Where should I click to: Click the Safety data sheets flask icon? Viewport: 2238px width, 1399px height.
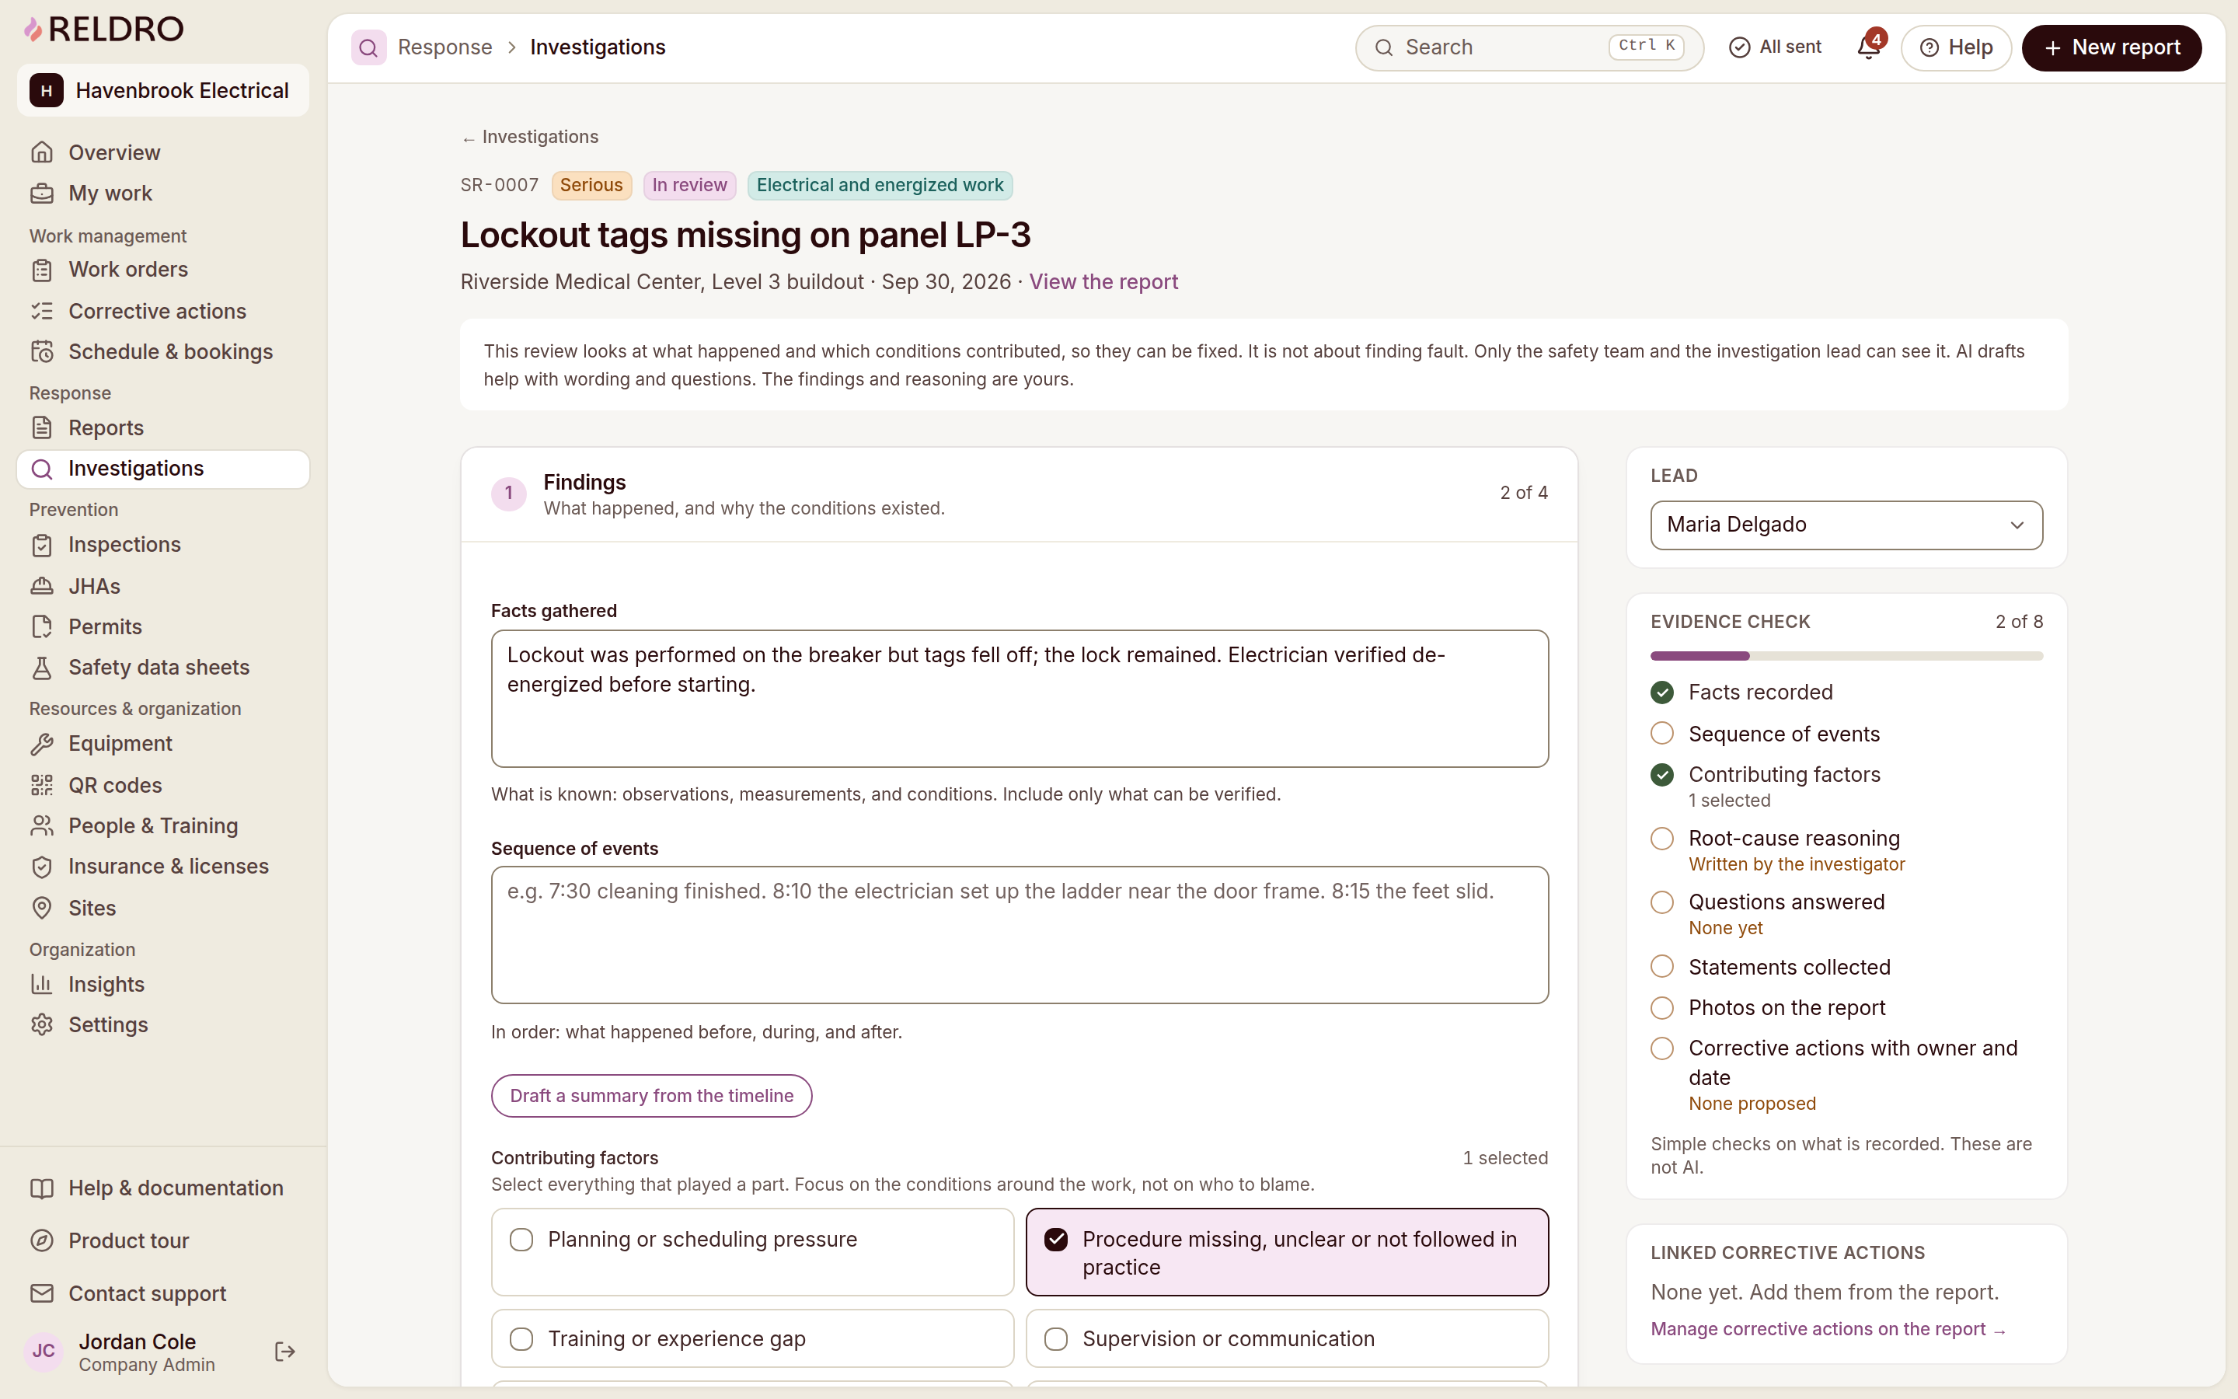click(42, 667)
